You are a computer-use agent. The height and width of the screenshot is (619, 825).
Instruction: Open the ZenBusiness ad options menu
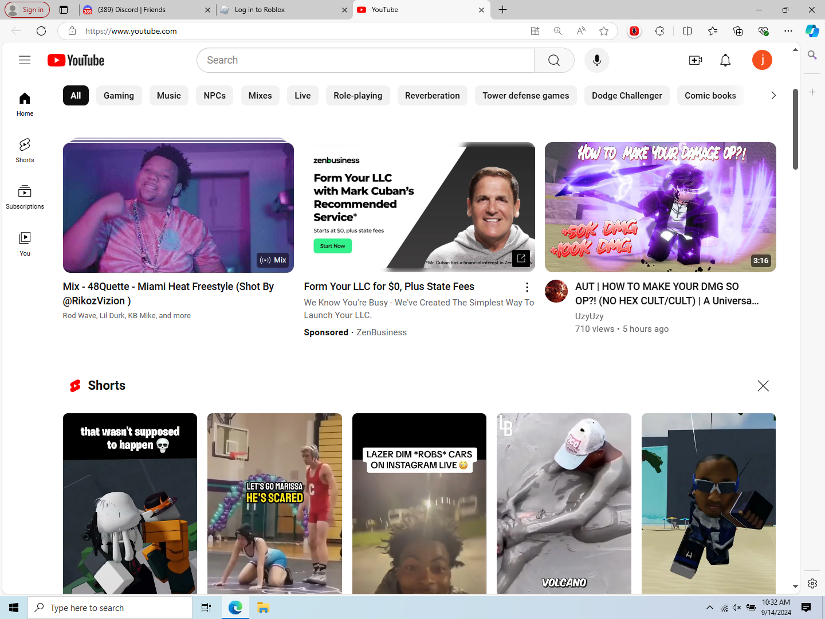tap(527, 287)
